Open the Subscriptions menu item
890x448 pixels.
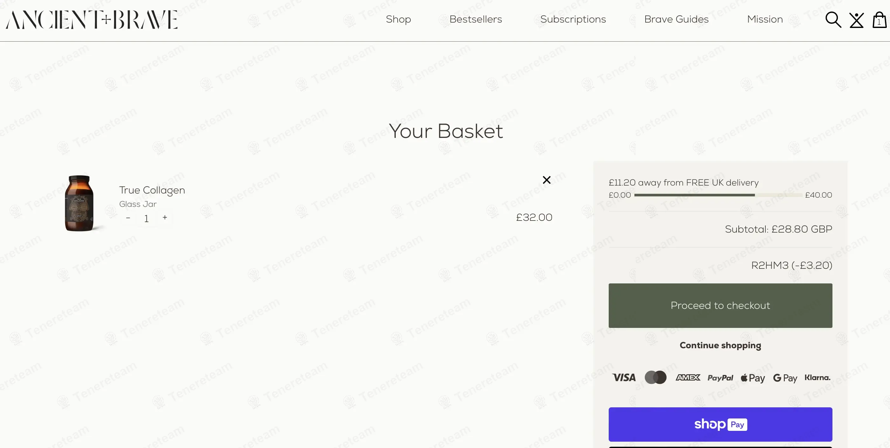pos(573,19)
